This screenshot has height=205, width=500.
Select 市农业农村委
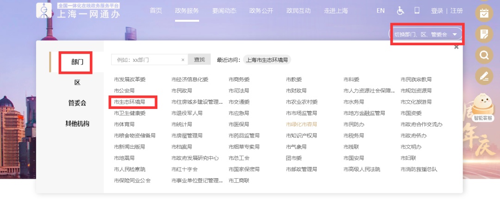(x=302, y=102)
